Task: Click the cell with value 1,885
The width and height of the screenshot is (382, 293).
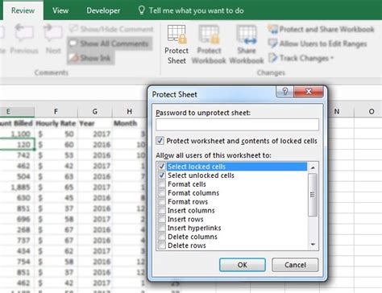Action: pos(17,187)
